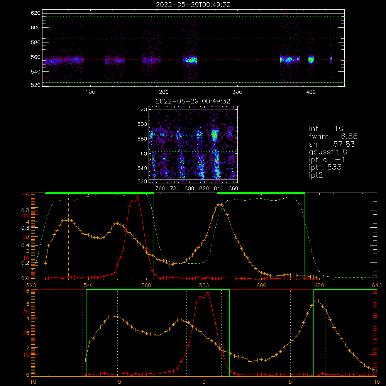Click the bright blob near x=400 in top spectrogram
The height and width of the screenshot is (386, 386).
pyautogui.click(x=312, y=59)
